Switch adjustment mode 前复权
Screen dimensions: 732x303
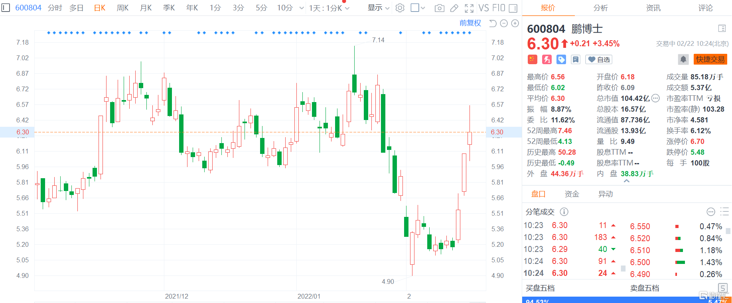click(x=470, y=23)
